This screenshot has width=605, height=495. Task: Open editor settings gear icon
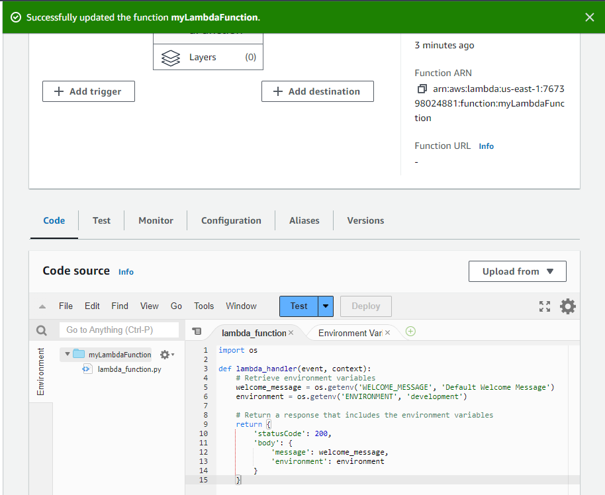tap(567, 306)
